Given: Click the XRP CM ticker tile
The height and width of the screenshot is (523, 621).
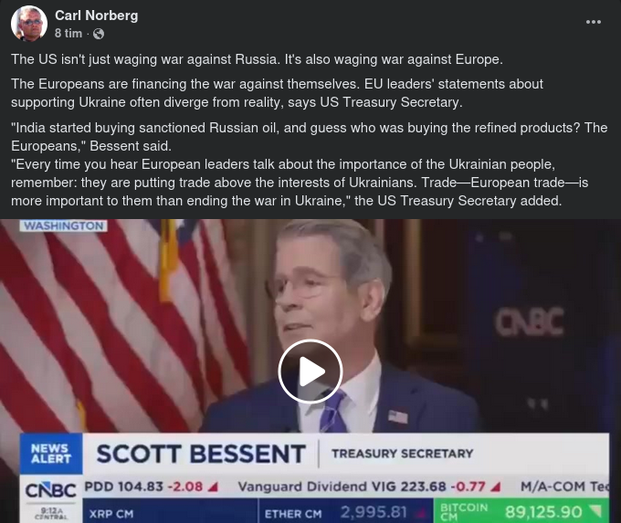Looking at the screenshot, I should point(170,511).
